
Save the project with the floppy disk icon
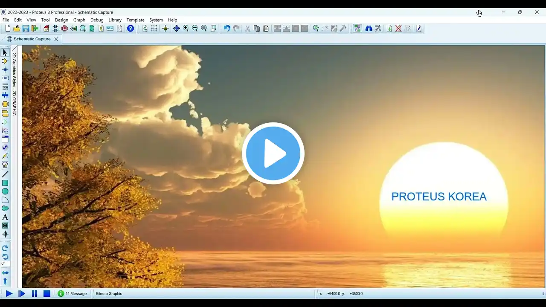point(26,29)
